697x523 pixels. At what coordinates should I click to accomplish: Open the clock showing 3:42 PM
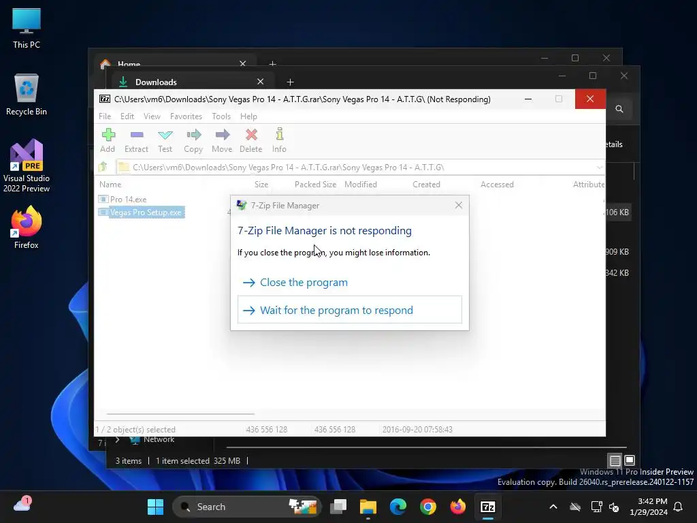tap(649, 507)
